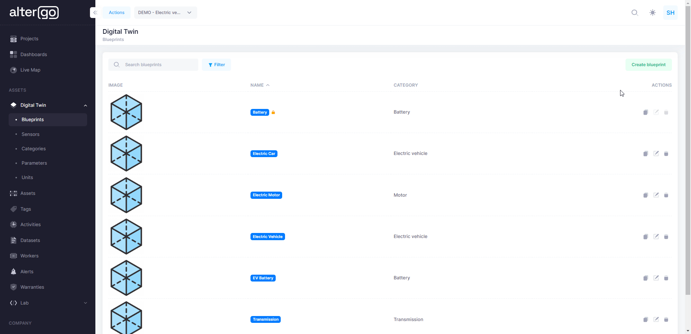Collapse the sidebar with double-chevron button
691x334 pixels.
pyautogui.click(x=95, y=13)
